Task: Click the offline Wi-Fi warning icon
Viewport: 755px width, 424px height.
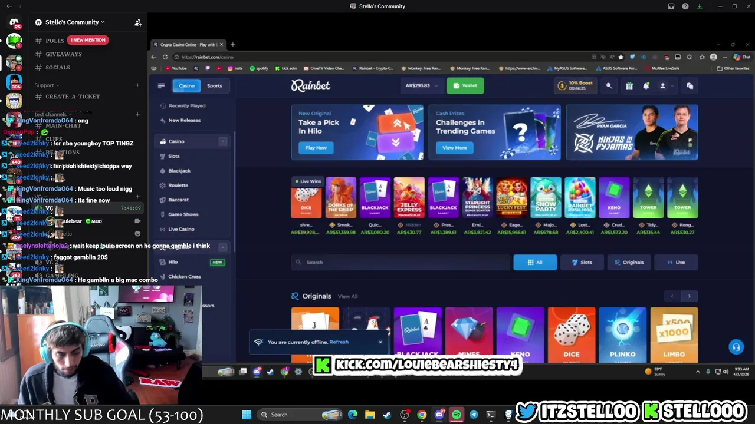Action: (258, 342)
